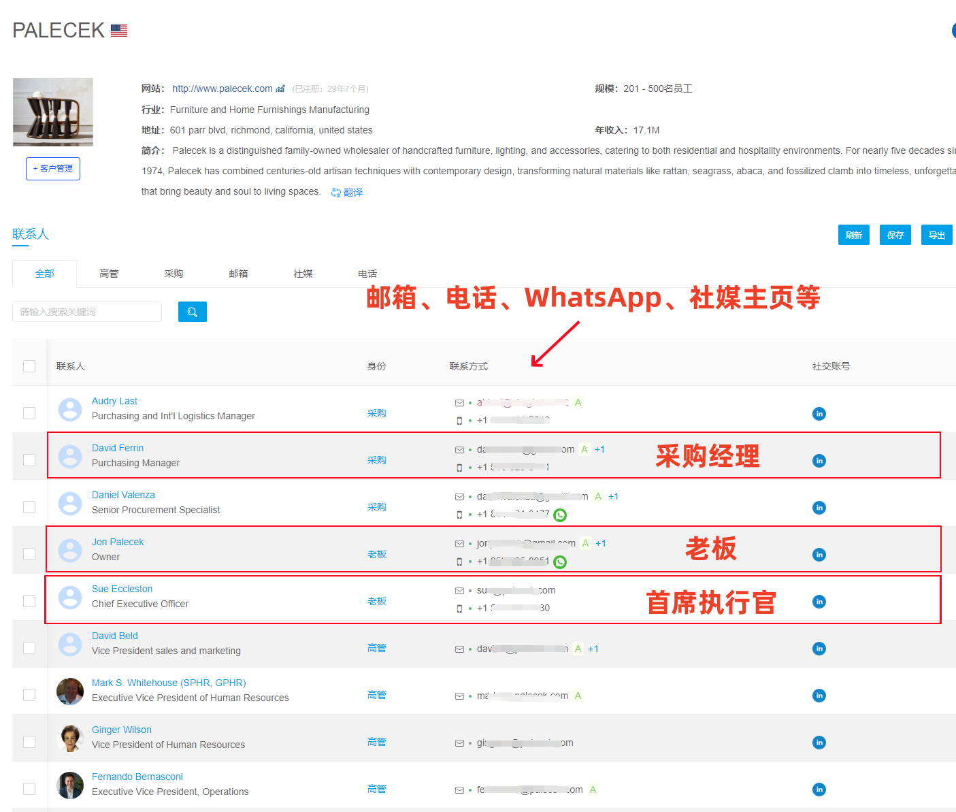Open Fernando Bernasconi's LinkedIn icon
956x812 pixels.
tap(819, 790)
